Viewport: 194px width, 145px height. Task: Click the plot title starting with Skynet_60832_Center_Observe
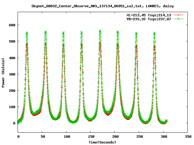pyautogui.click(x=102, y=6)
